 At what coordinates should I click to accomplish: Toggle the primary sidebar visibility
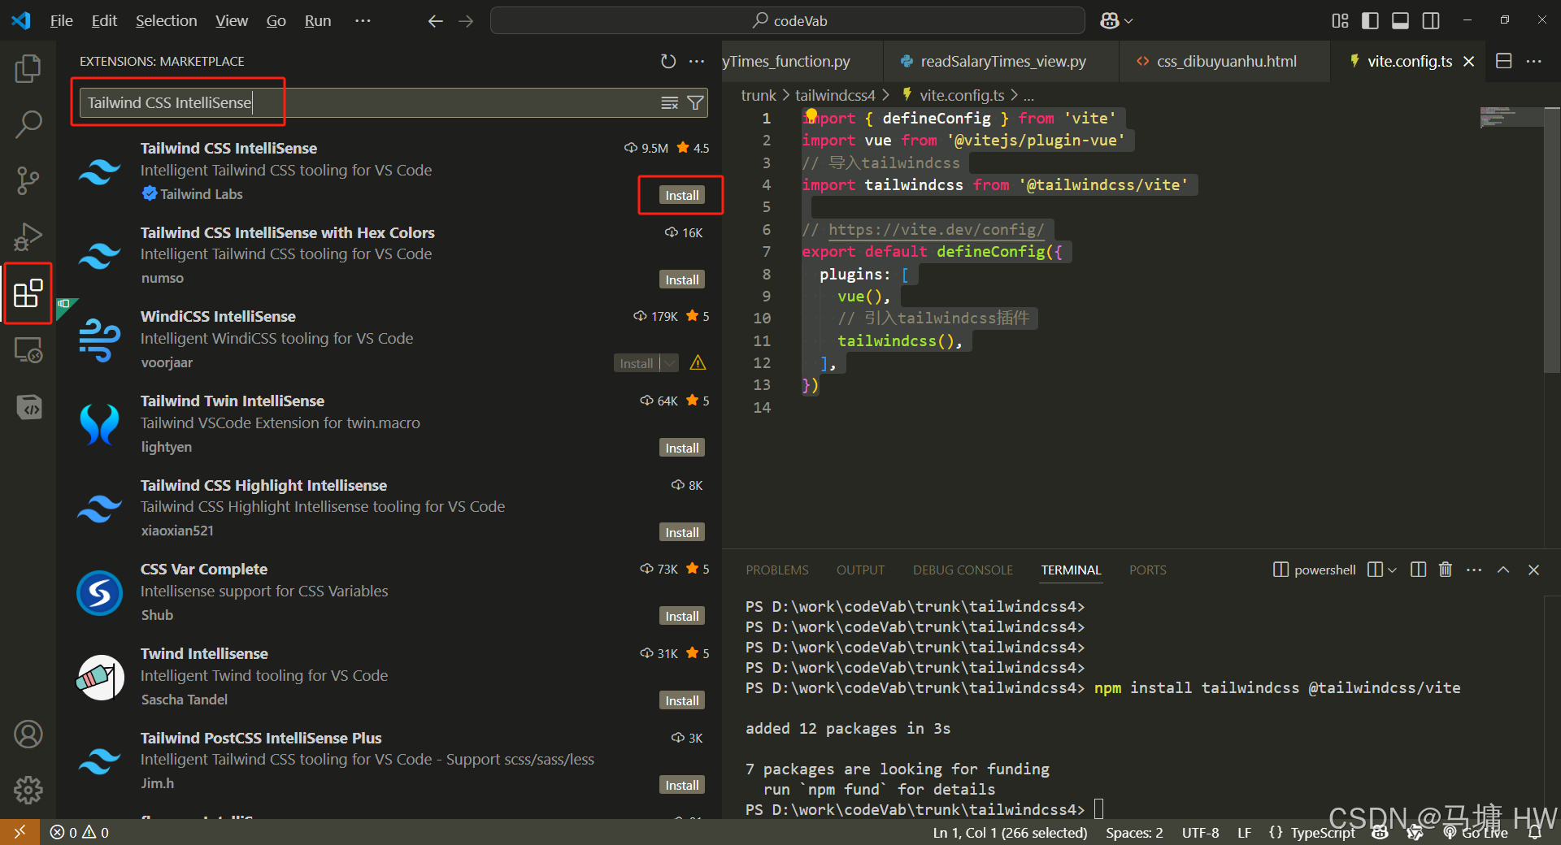[x=1369, y=20]
